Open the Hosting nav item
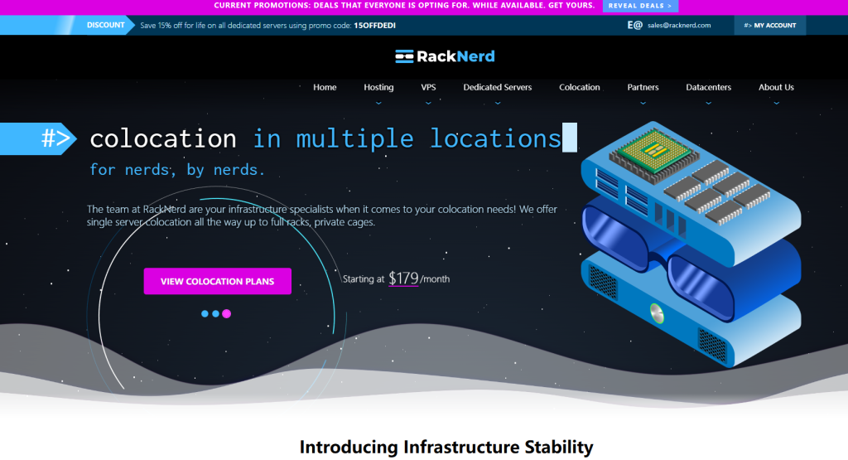The width and height of the screenshot is (848, 460). coord(378,87)
